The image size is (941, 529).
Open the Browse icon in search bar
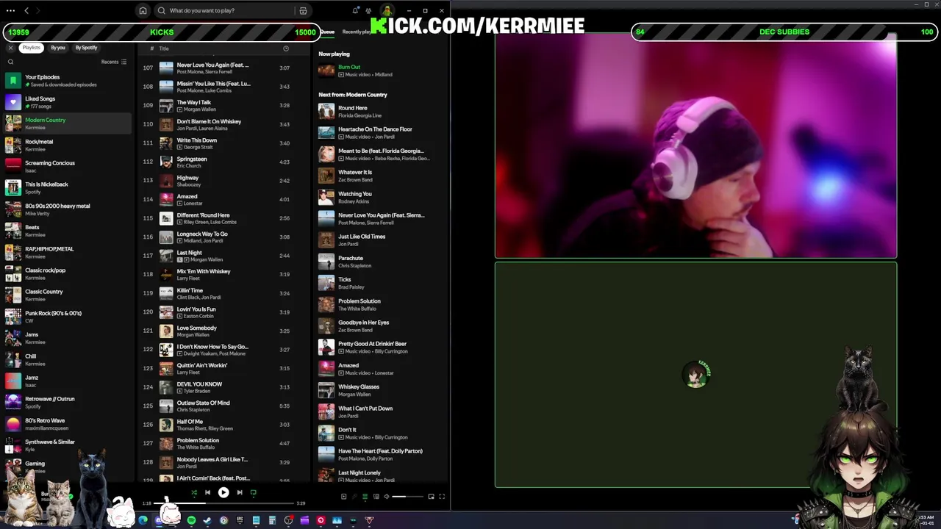click(x=303, y=11)
